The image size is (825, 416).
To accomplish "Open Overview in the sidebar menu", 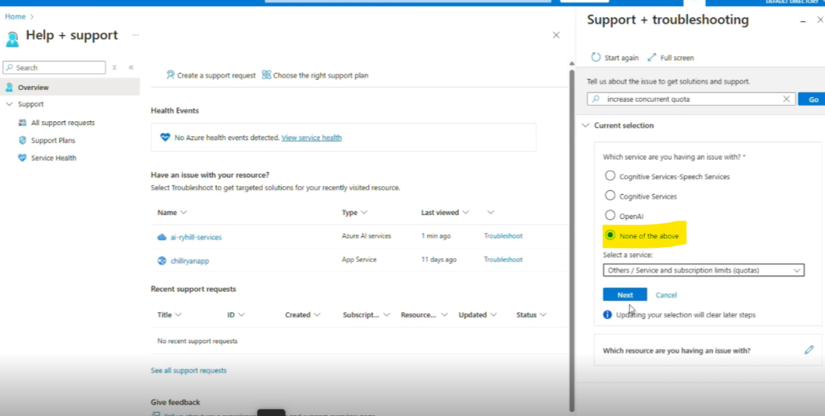I will (x=70, y=88).
